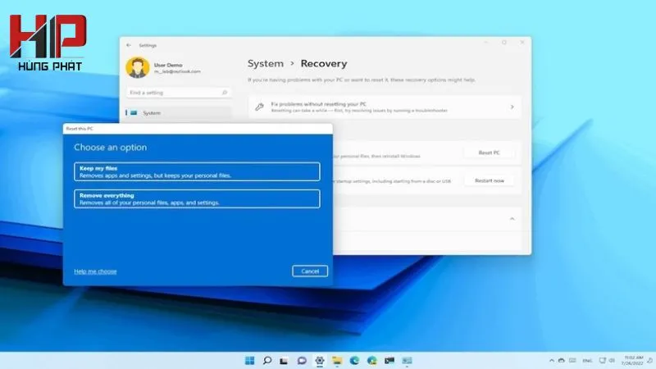Cancel the Reset this PC dialog
The image size is (656, 369).
pos(310,271)
